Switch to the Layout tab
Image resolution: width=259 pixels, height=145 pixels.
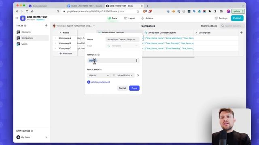(x=129, y=18)
